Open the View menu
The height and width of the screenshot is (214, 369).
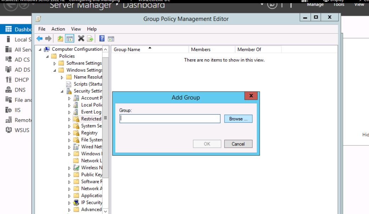(x=76, y=29)
